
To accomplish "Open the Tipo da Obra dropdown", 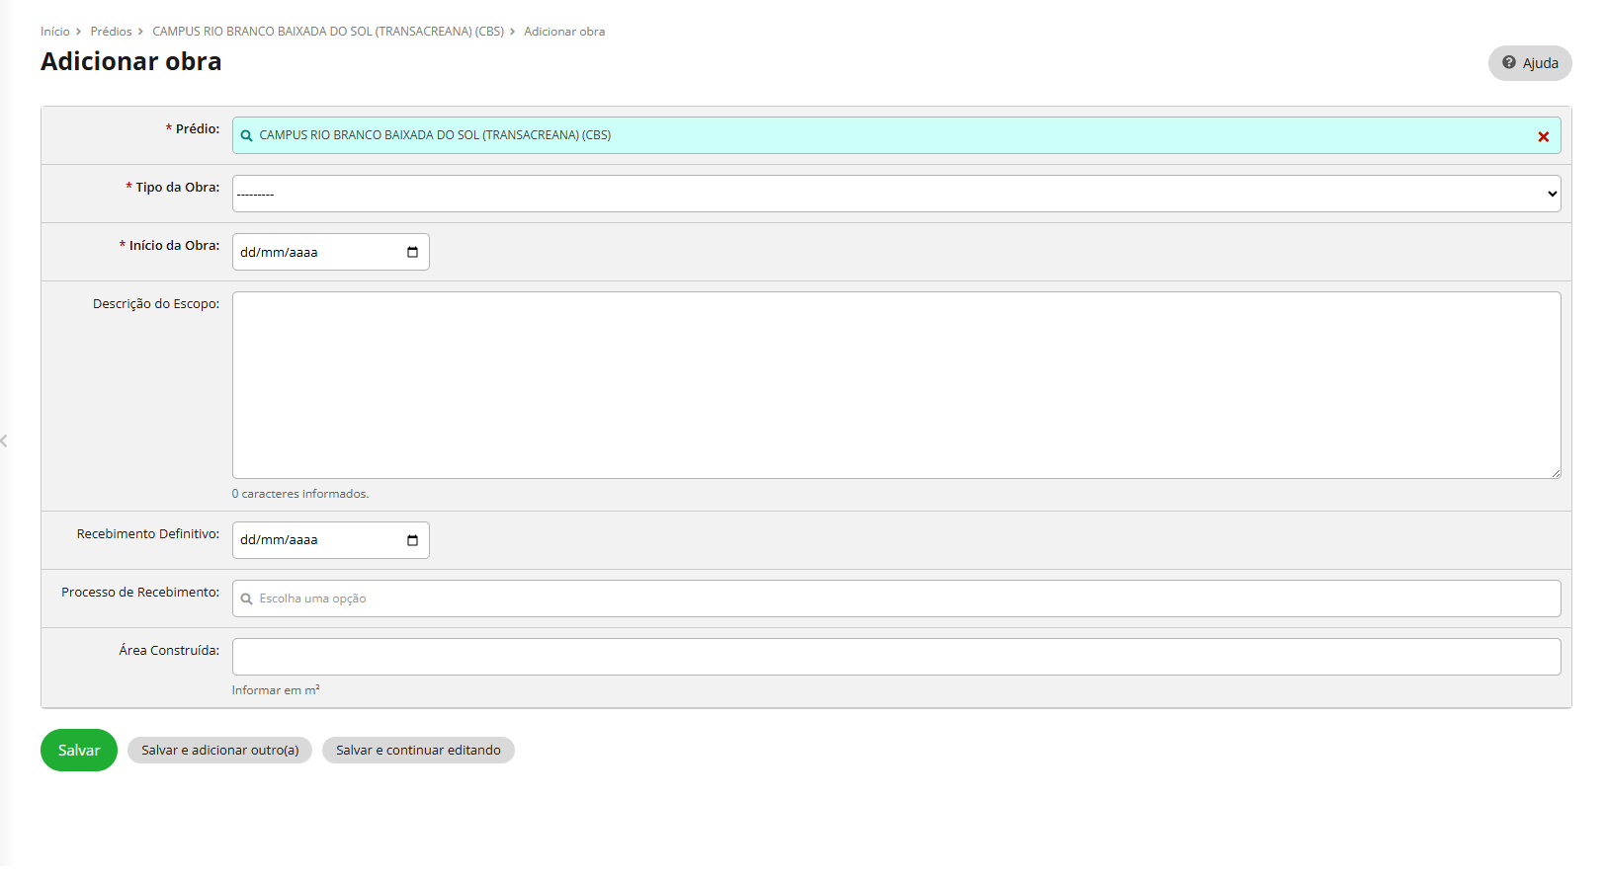I will click(895, 195).
